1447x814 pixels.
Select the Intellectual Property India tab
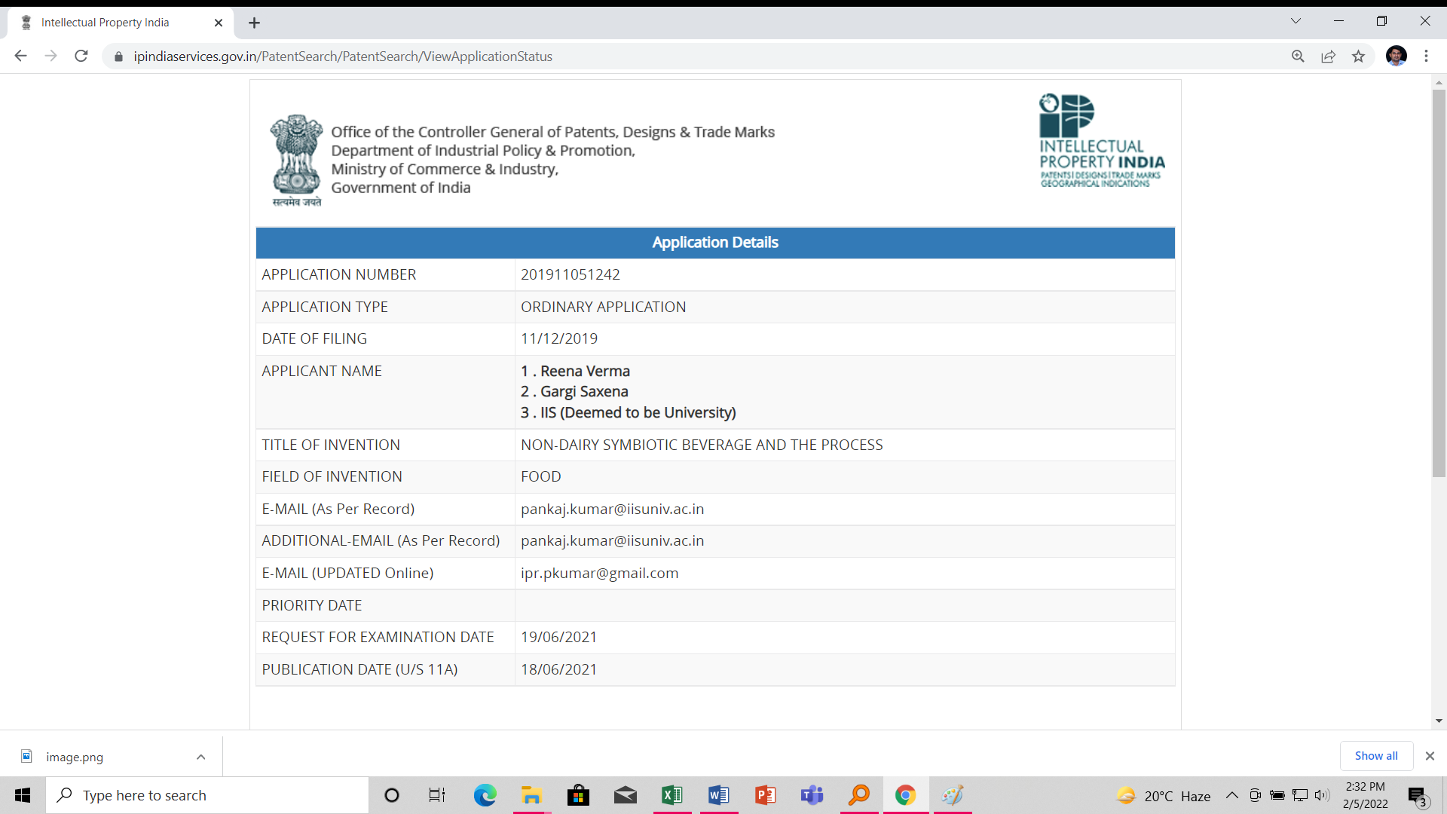[106, 23]
